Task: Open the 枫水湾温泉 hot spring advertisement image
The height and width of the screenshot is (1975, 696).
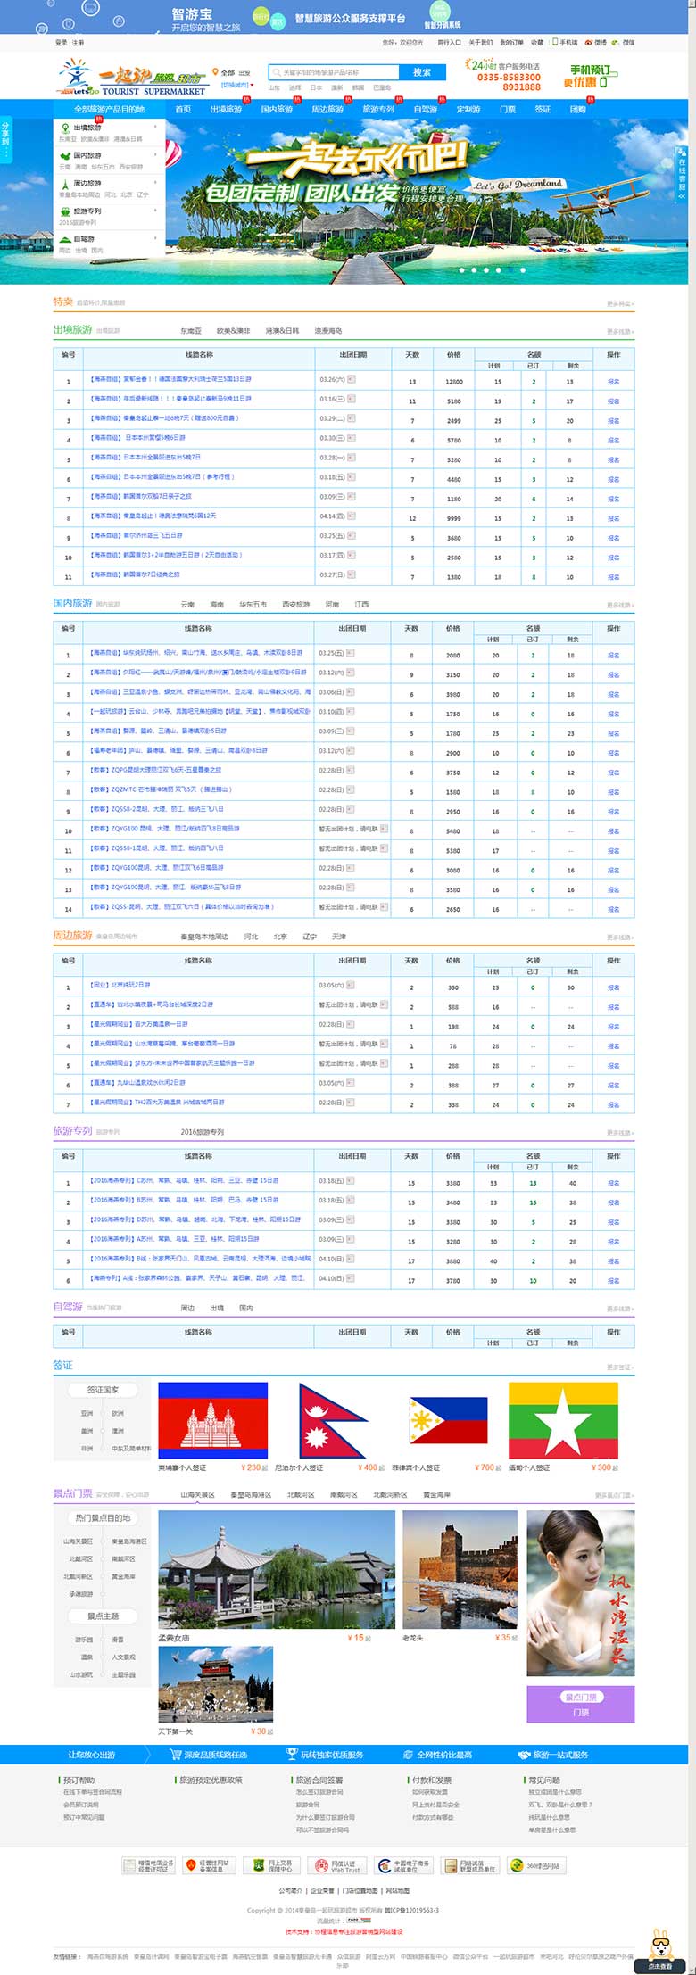Action: (581, 1593)
